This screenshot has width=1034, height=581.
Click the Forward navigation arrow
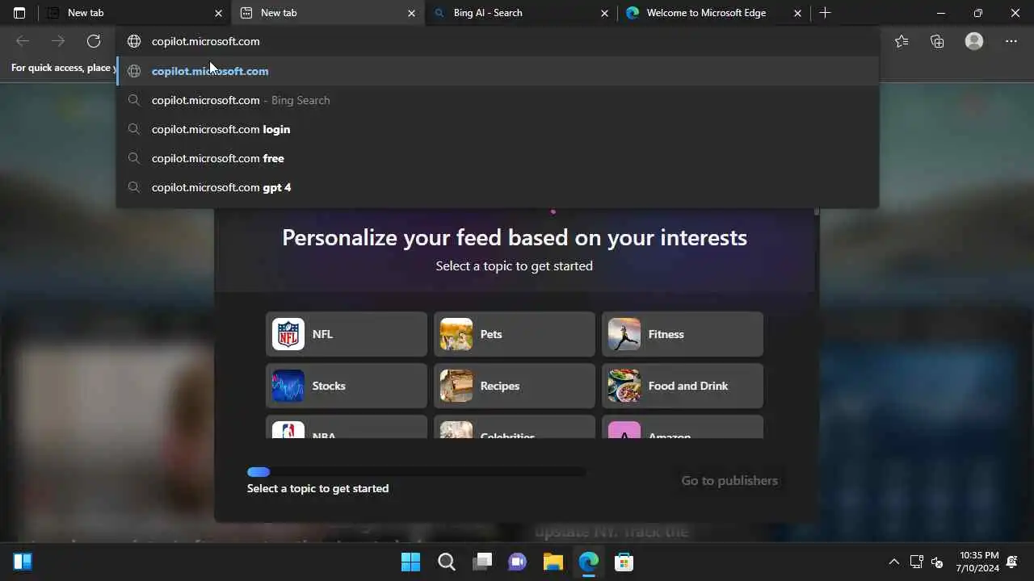coord(58,41)
